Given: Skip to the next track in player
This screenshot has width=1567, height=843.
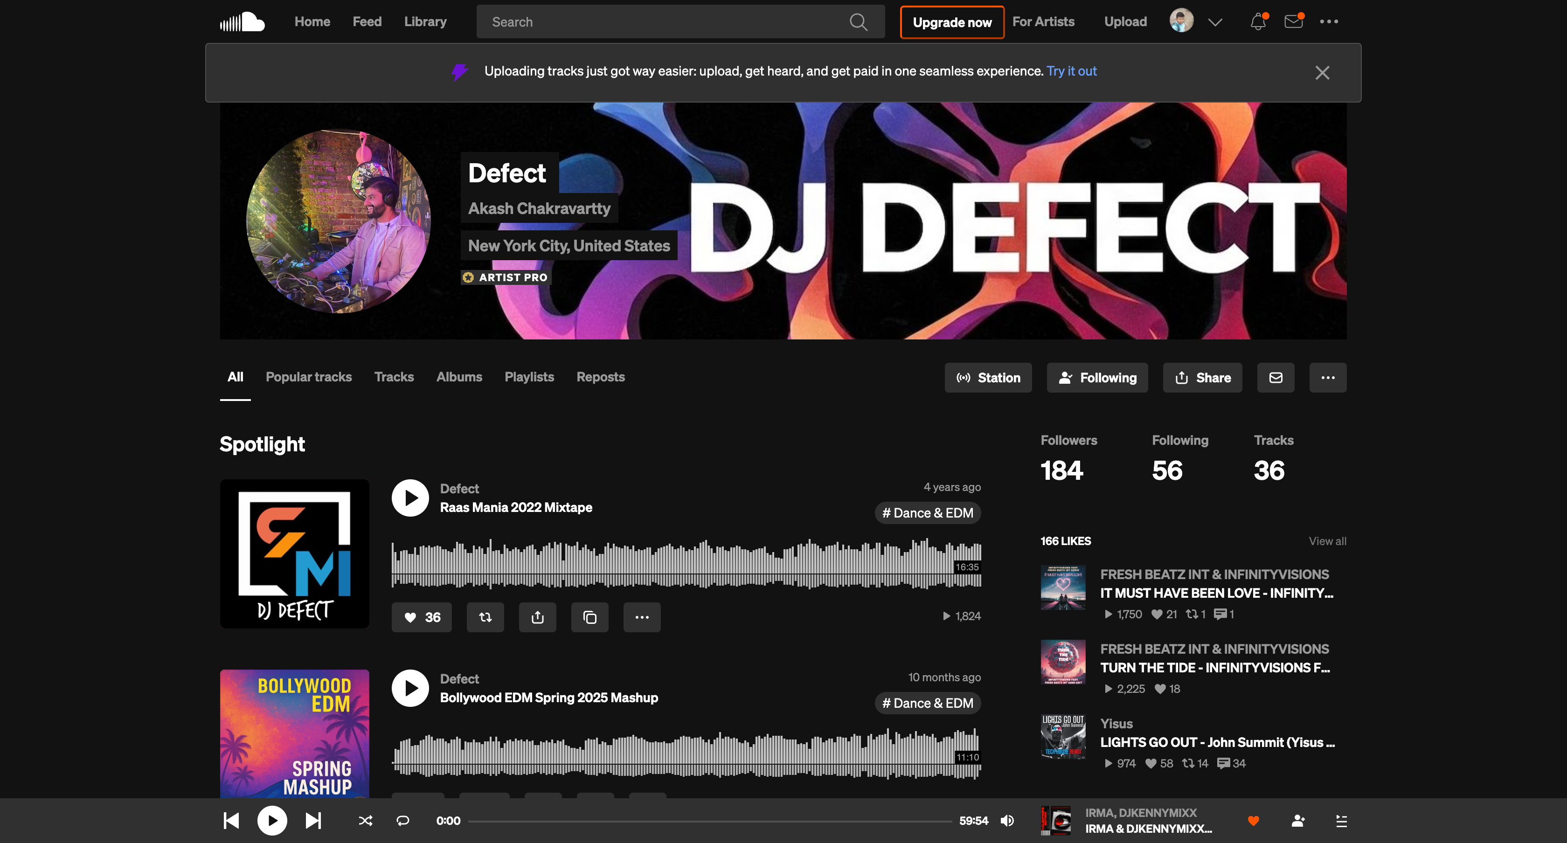Looking at the screenshot, I should coord(313,821).
